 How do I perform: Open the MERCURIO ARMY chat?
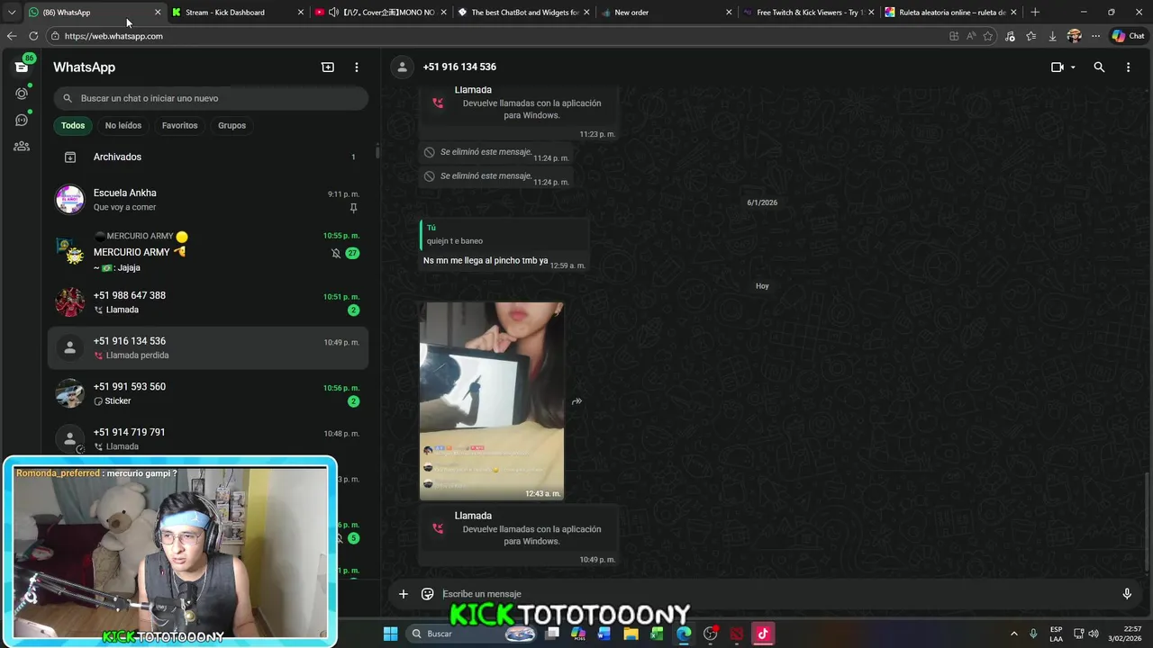[208, 252]
